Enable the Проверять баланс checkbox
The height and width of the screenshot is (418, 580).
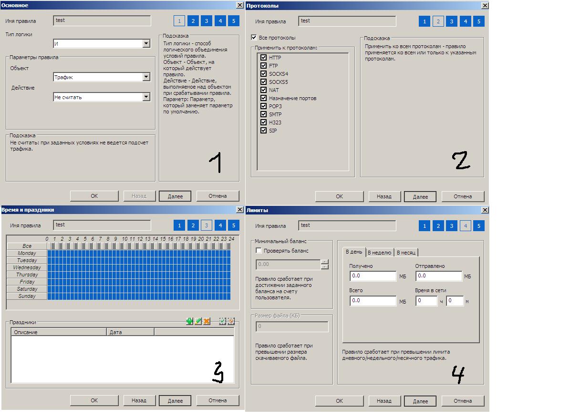[x=259, y=251]
